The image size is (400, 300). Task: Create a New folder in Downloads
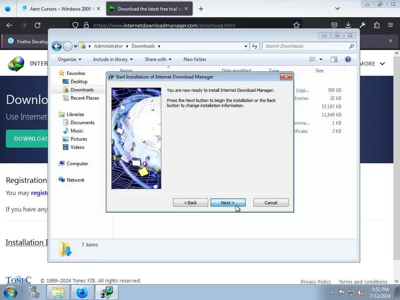coord(195,59)
